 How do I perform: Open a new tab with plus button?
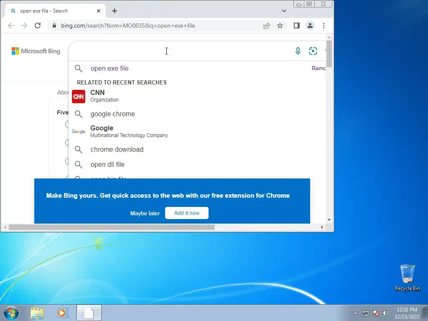pos(115,11)
